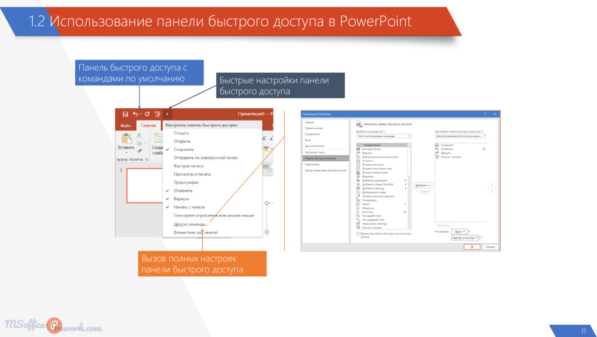Screen dimensions: 597x337
Task: Select Нарисовать таблицу command
Action: click(382, 224)
